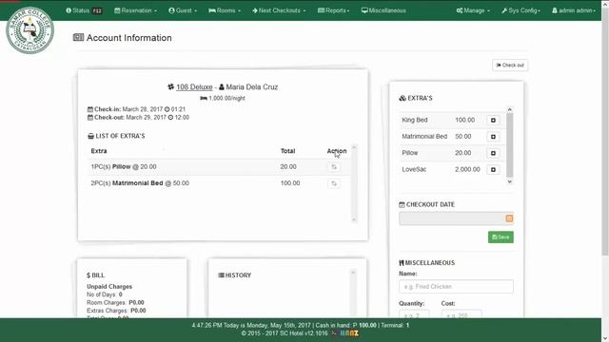Click the extras list scroll up arrow
Screen dimensions: 609x342
510,110
